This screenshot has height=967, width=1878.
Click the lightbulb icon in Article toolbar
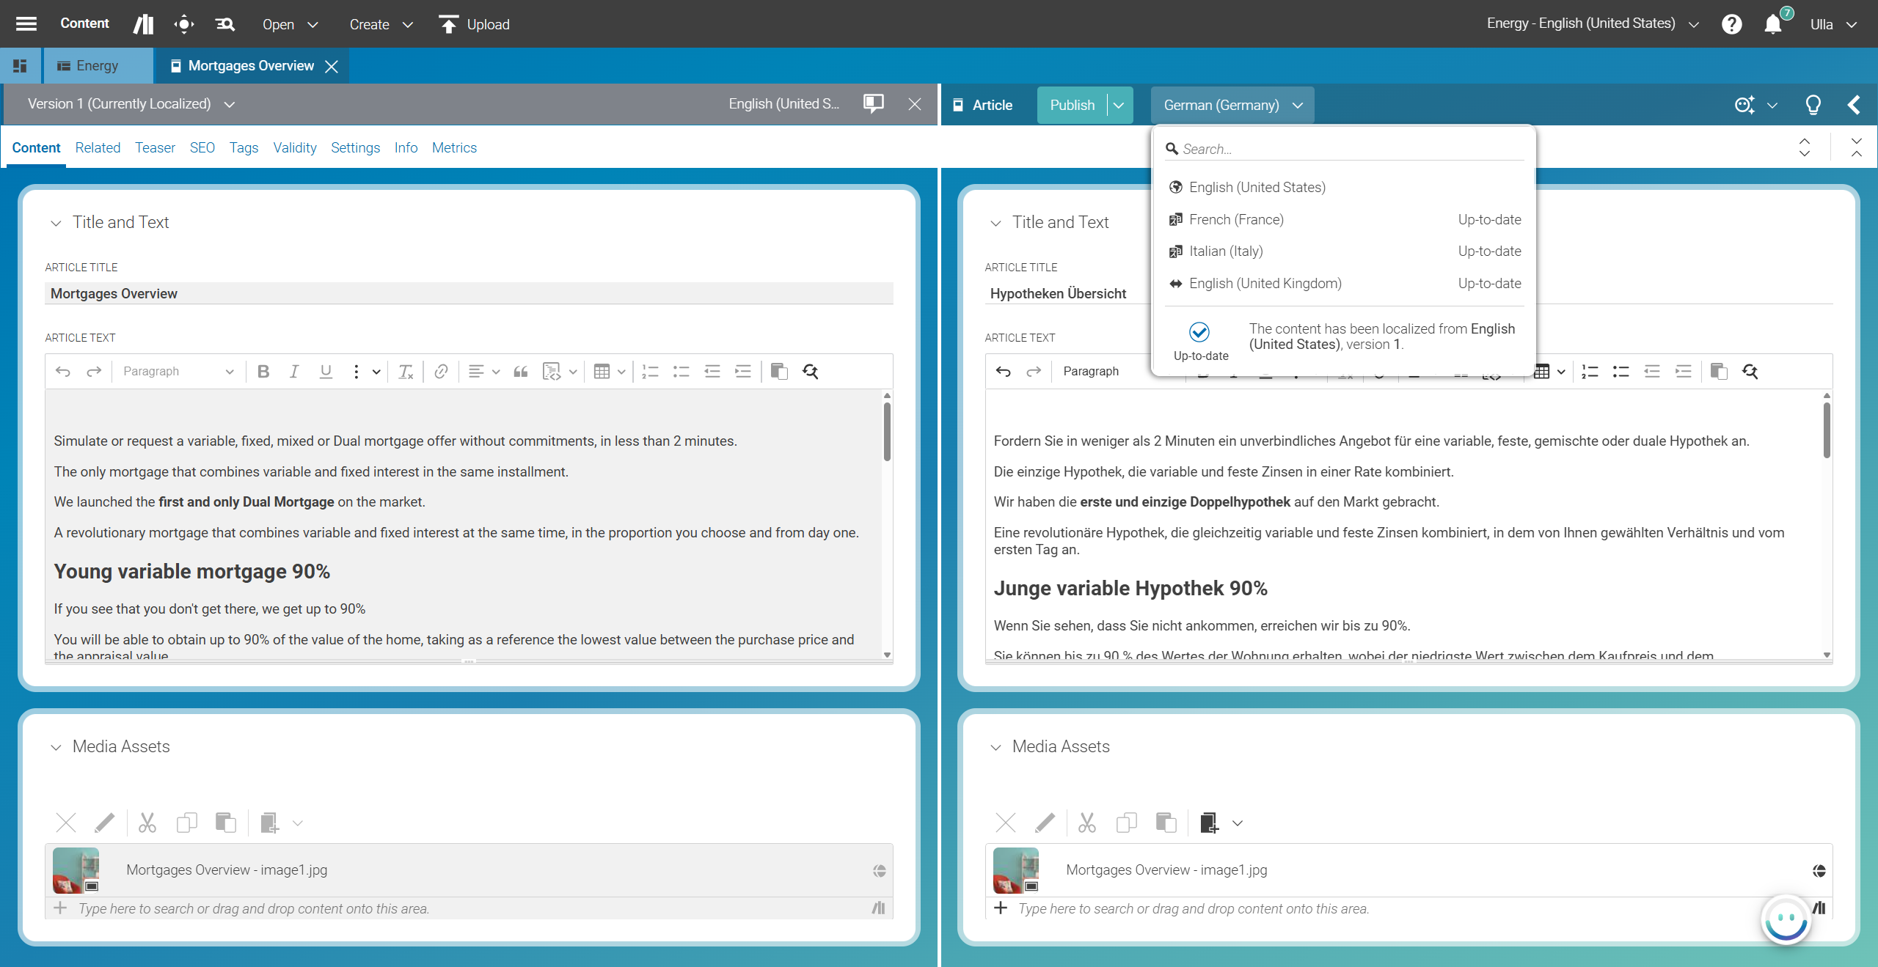tap(1813, 105)
